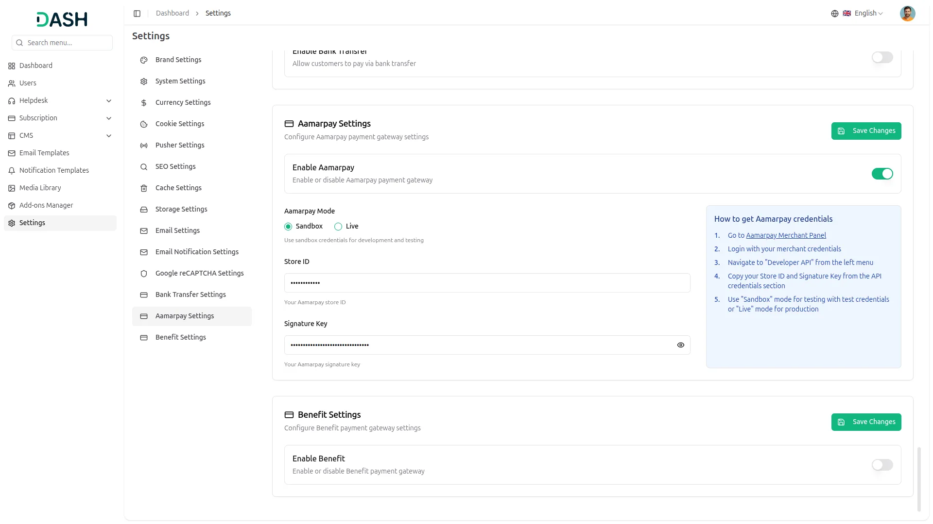Viewport: 933px width, 524px height.
Task: Jump to Brand Settings section
Action: pos(192,60)
